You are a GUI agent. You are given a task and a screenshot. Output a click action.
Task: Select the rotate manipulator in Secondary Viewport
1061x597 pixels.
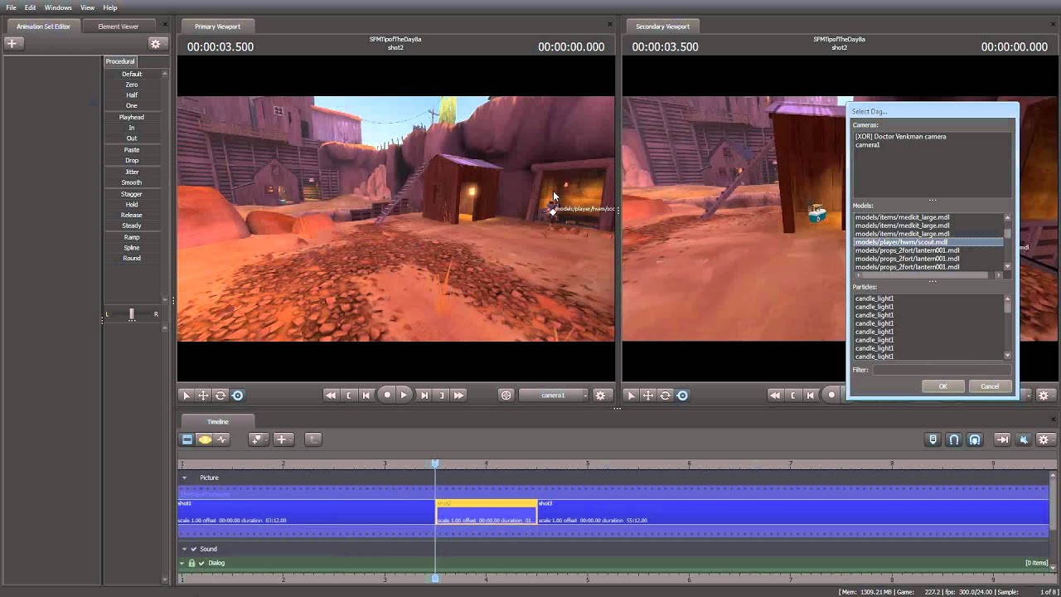point(666,396)
